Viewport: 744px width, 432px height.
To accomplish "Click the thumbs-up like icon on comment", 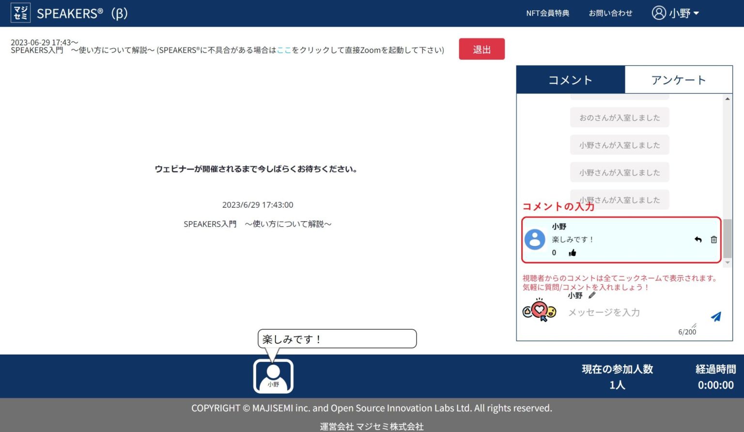I will coord(572,253).
